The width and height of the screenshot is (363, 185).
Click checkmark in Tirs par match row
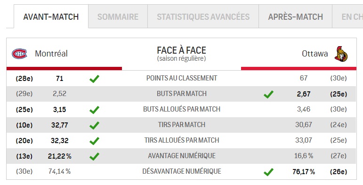95,125
